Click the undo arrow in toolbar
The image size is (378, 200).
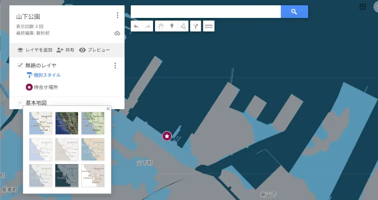(136, 26)
